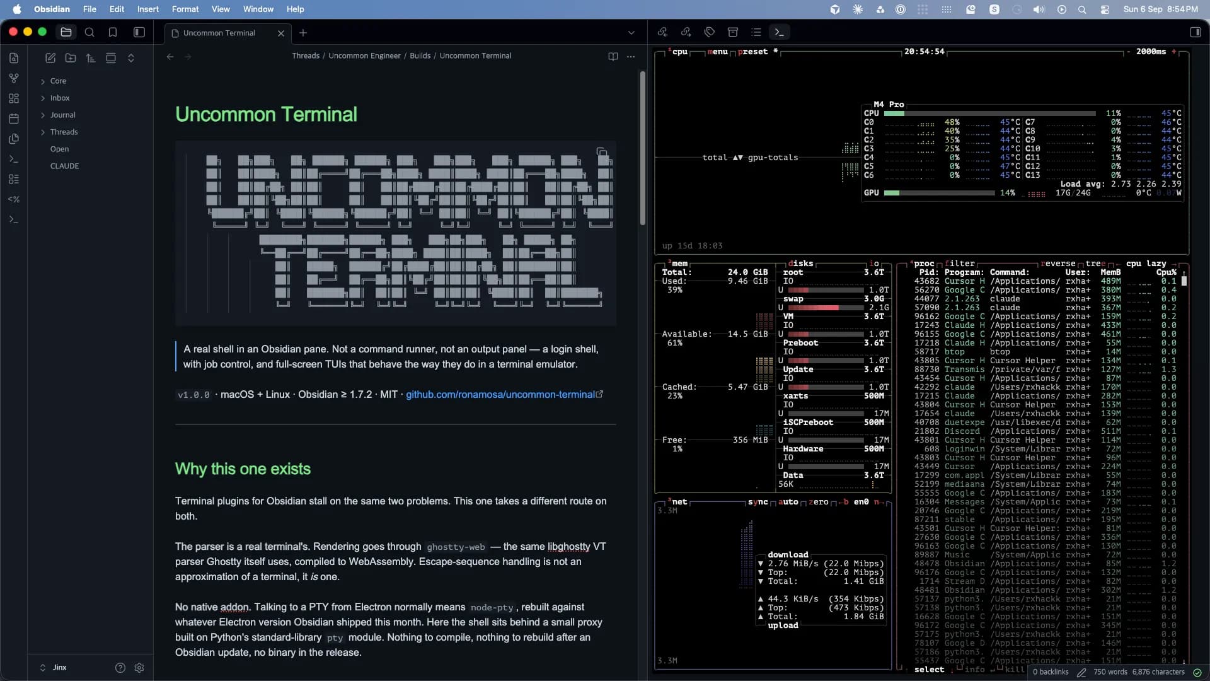Screen dimensions: 1210x681
Task: Expand or collapse all folders icon
Action: tap(131, 58)
